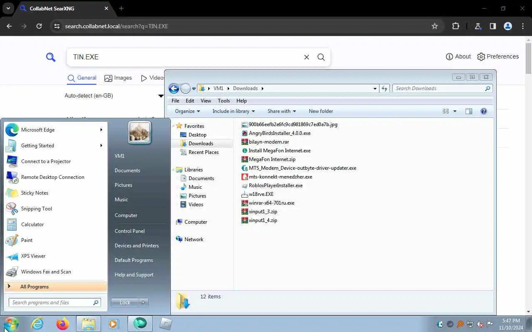Screen dimensions: 532x332
Task: Select RobloxPlayerInstaller.exe file
Action: 272,186
